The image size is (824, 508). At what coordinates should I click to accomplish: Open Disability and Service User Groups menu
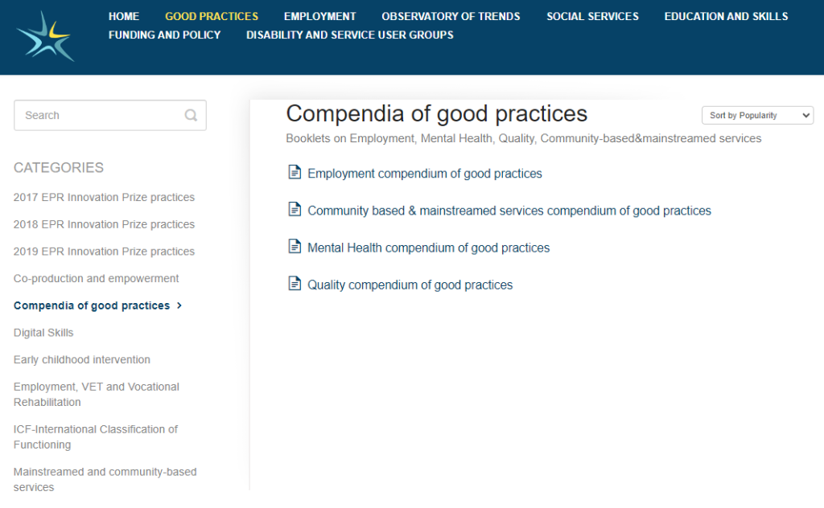click(350, 35)
